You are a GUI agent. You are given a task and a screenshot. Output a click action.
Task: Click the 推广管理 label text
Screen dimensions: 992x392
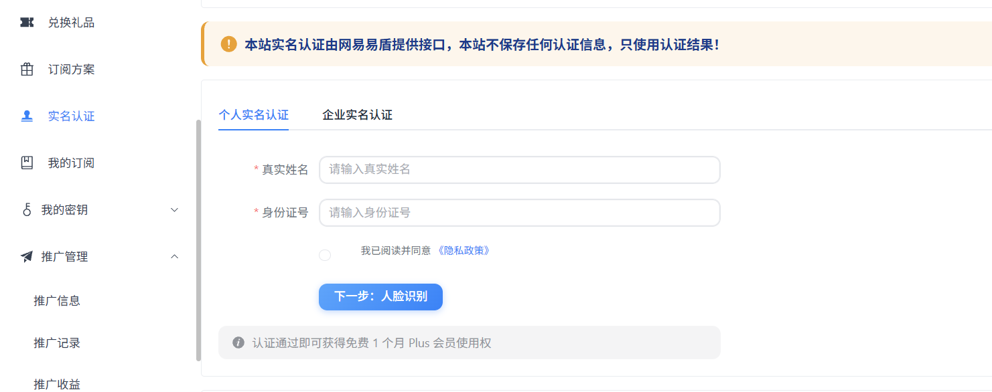(64, 257)
